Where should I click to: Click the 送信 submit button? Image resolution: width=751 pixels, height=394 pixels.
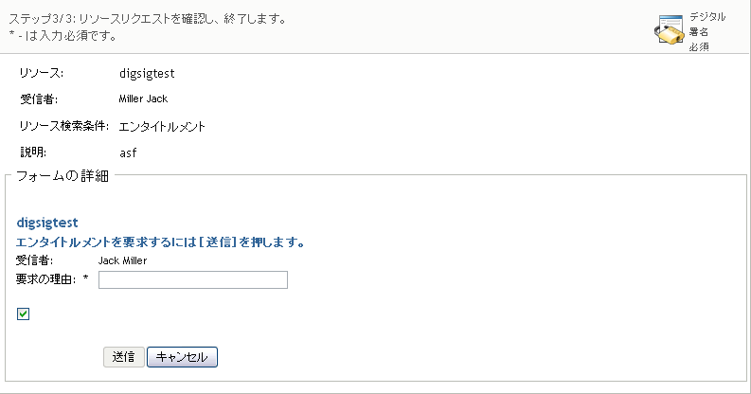point(123,357)
